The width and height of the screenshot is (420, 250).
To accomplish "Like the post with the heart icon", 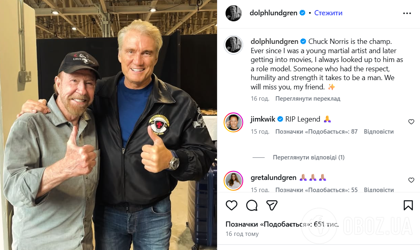I will coord(232,205).
